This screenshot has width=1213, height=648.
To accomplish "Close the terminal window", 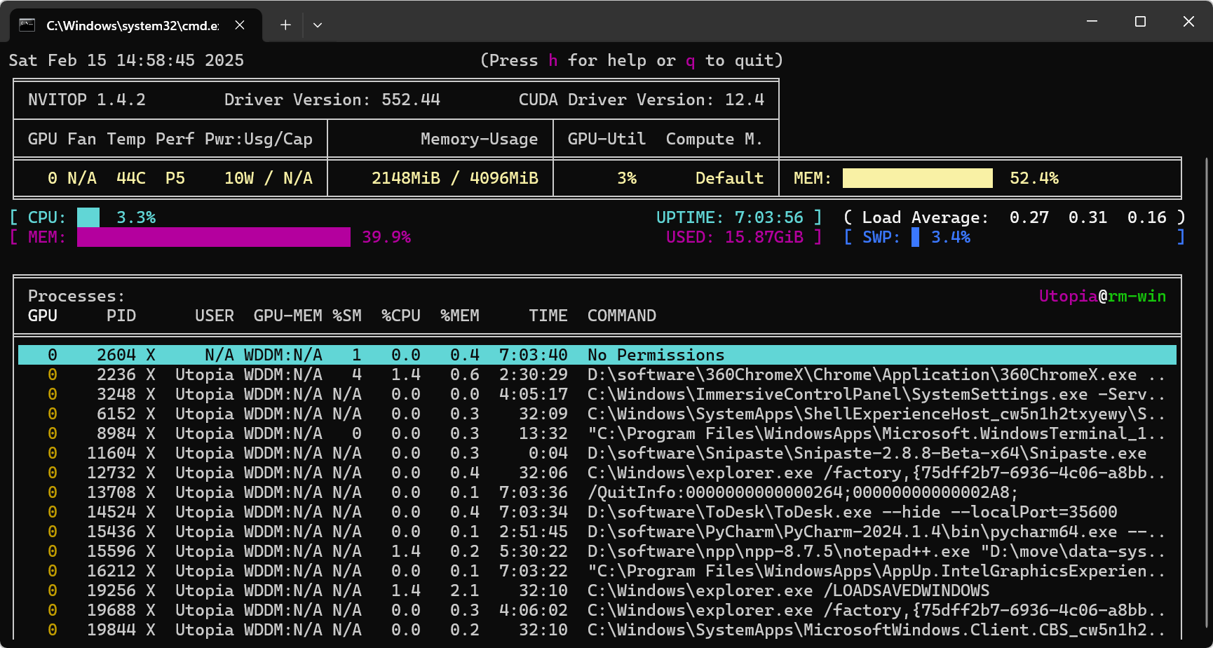I will point(1188,22).
